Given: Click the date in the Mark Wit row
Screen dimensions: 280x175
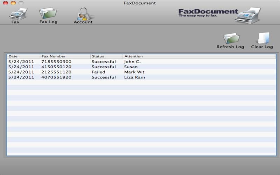Looking at the screenshot, I should (21, 72).
